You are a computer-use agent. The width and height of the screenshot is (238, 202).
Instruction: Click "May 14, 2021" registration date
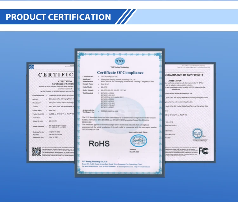[x=53, y=137]
